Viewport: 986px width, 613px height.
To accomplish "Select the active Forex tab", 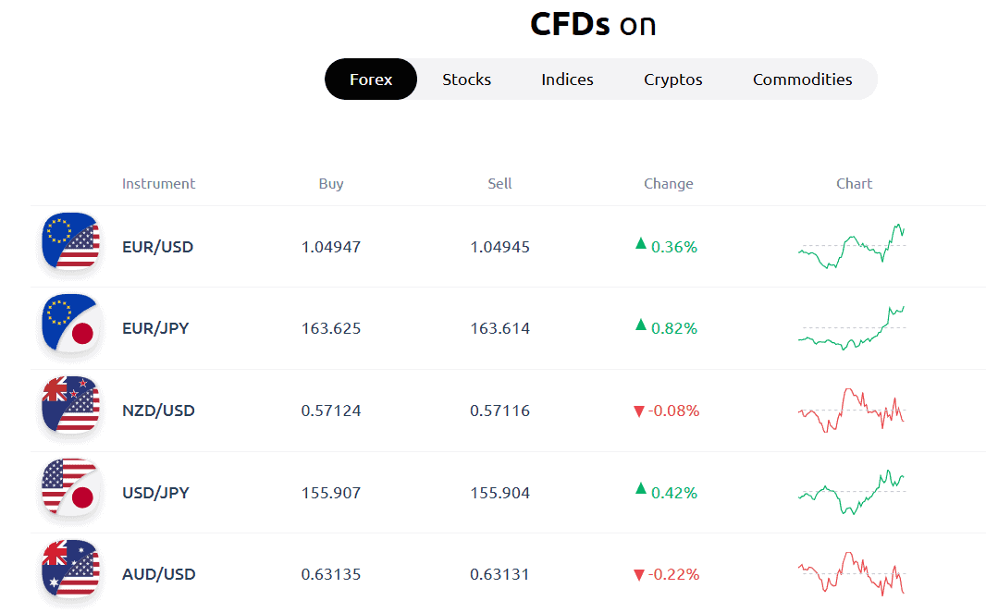I will (x=371, y=80).
